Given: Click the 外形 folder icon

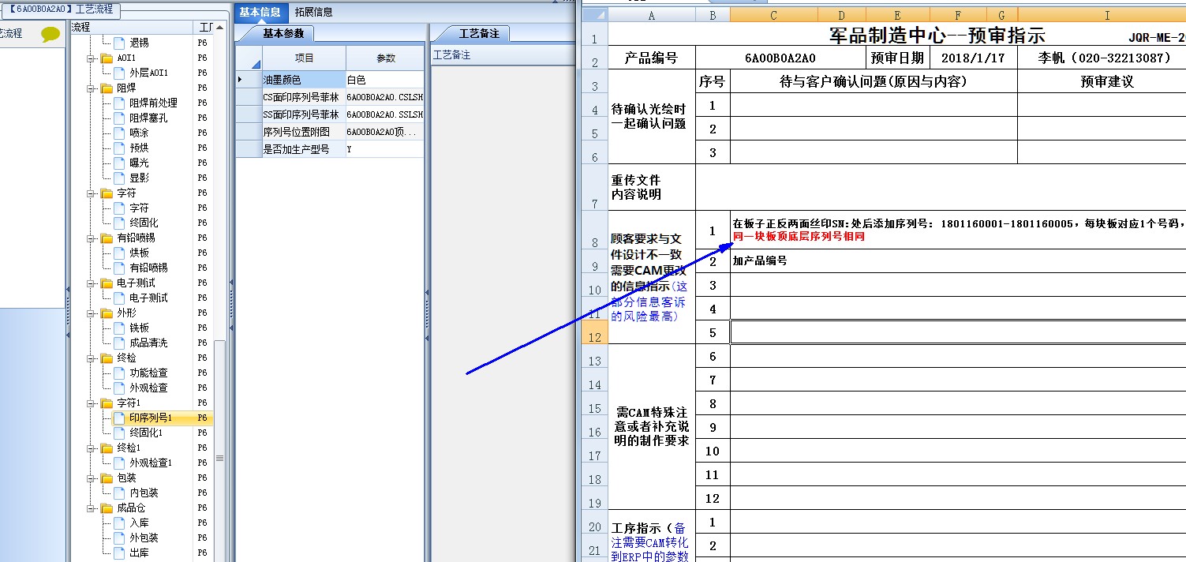Looking at the screenshot, I should (x=107, y=313).
